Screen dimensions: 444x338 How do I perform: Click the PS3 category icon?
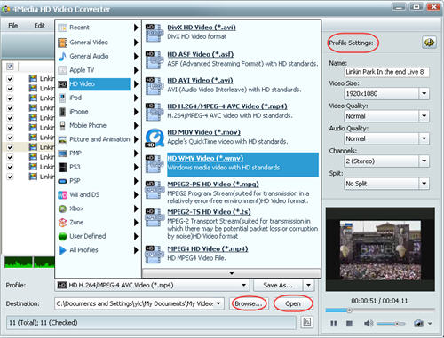62,167
